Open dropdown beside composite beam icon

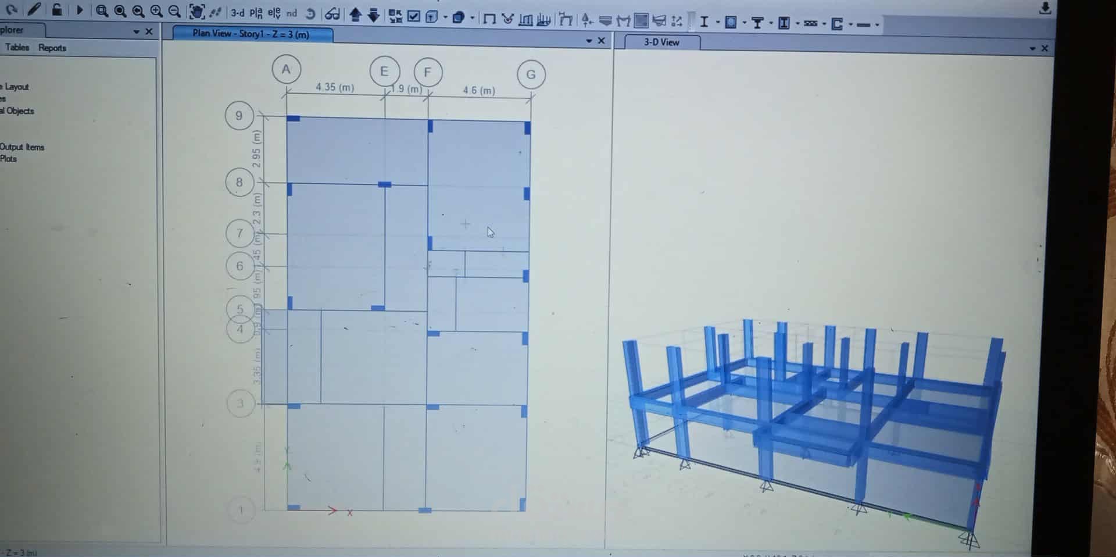[x=771, y=23]
